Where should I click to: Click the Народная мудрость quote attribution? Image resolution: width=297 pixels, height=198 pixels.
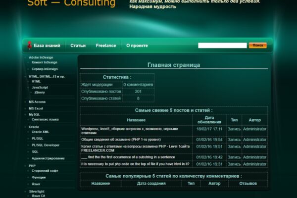pyautogui.click(x=152, y=6)
